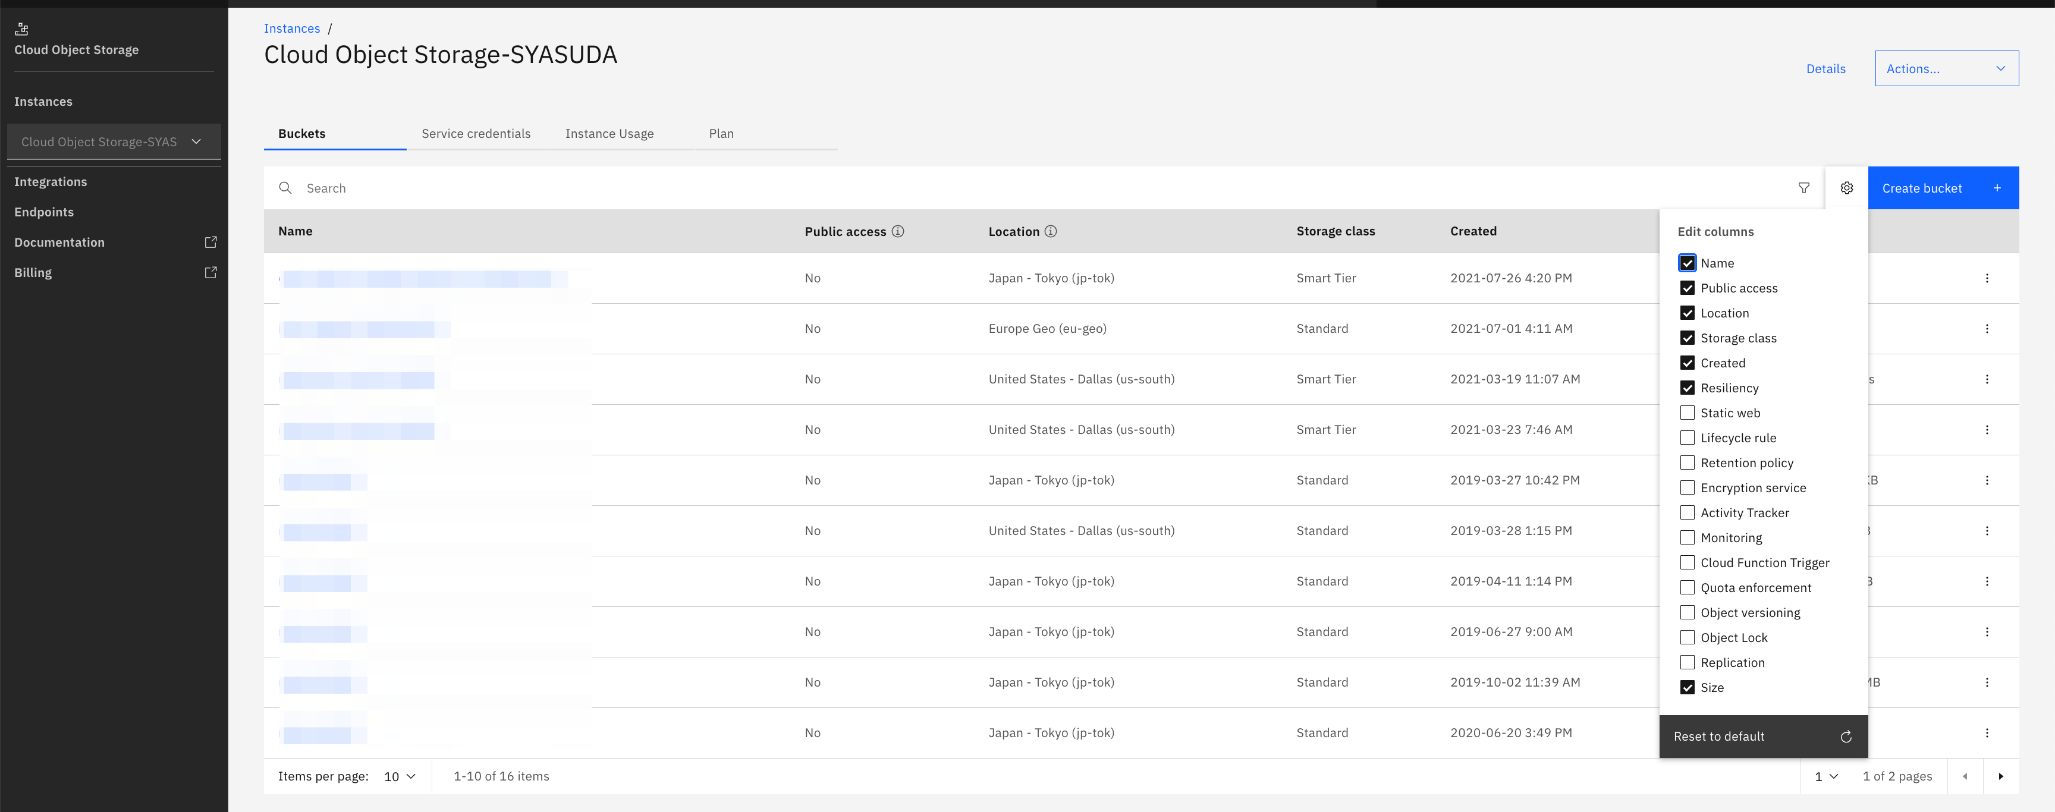Click the Cloud Object Storage logo icon

pos(21,30)
